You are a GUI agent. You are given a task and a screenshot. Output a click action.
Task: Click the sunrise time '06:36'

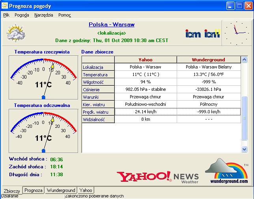click(x=56, y=159)
